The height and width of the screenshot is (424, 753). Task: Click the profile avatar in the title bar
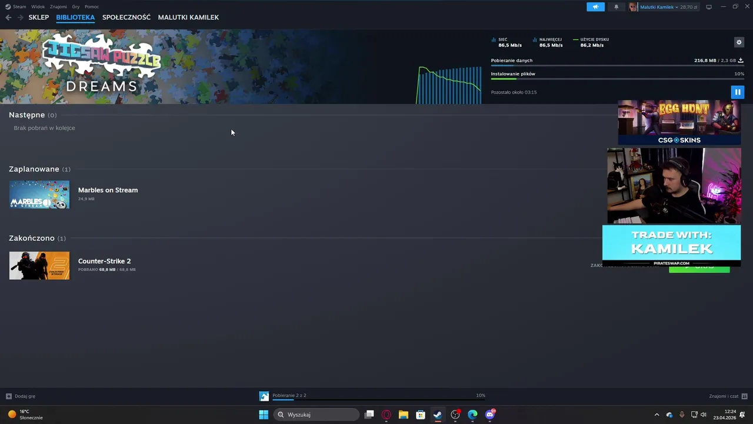click(x=633, y=7)
